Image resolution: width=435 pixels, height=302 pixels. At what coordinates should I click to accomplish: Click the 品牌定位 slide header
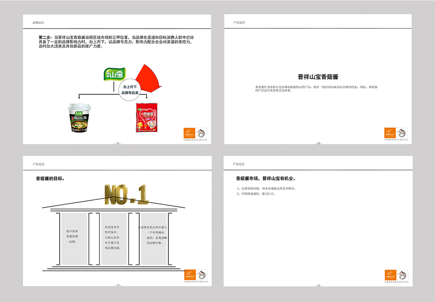click(38, 23)
